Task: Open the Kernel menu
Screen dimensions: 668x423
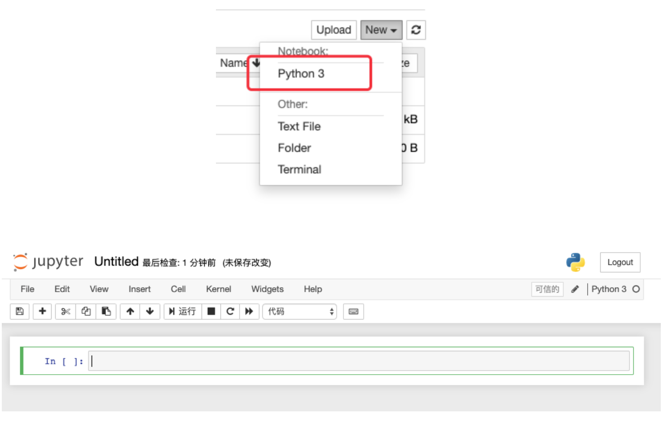Action: [219, 289]
